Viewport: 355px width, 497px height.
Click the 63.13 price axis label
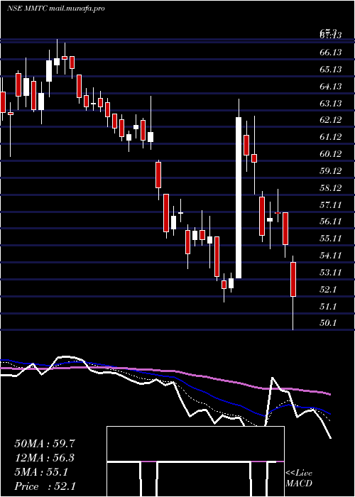click(331, 104)
